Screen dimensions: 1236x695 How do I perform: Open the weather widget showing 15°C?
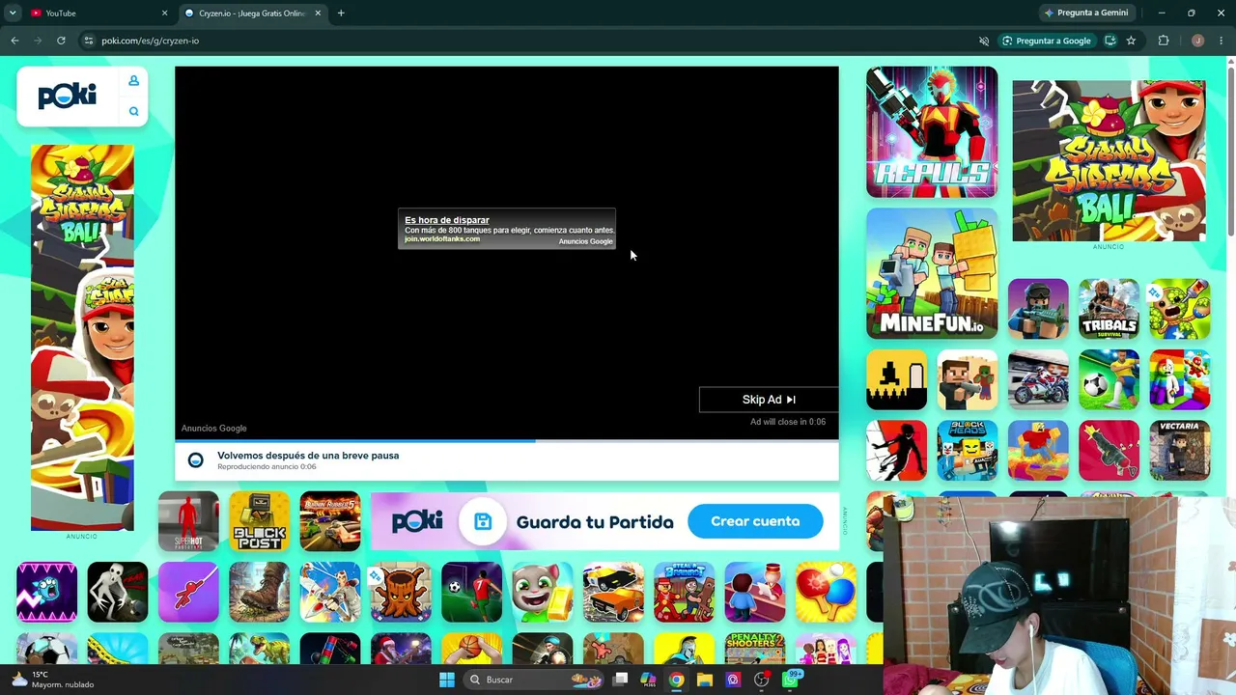[53, 680]
